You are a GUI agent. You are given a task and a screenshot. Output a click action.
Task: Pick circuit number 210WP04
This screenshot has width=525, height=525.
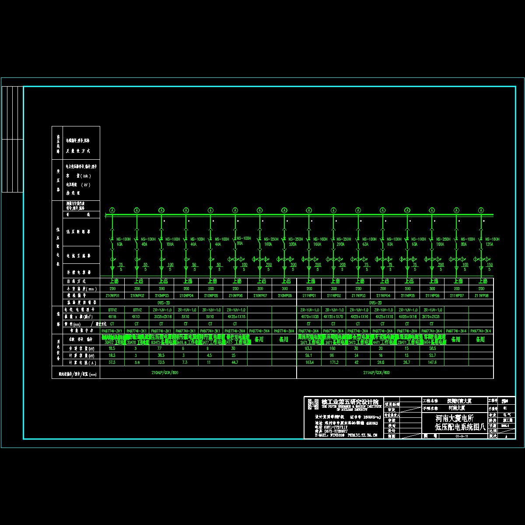click(x=186, y=296)
